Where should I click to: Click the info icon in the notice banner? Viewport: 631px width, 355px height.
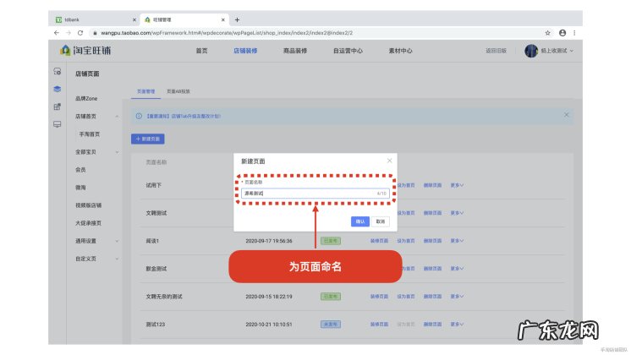139,116
